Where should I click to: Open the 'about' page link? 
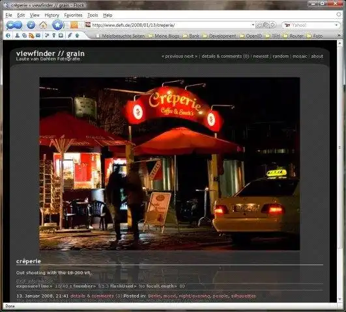(x=317, y=56)
